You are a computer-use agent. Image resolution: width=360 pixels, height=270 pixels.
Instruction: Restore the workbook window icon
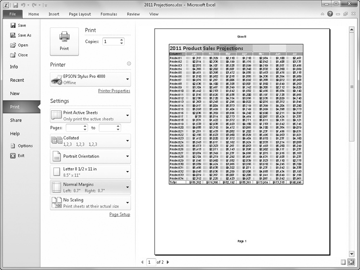point(346,14)
